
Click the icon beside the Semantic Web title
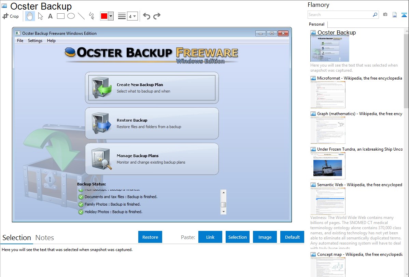click(313, 185)
